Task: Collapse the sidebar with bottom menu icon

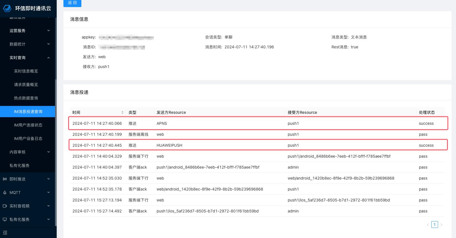Action: 5,233
